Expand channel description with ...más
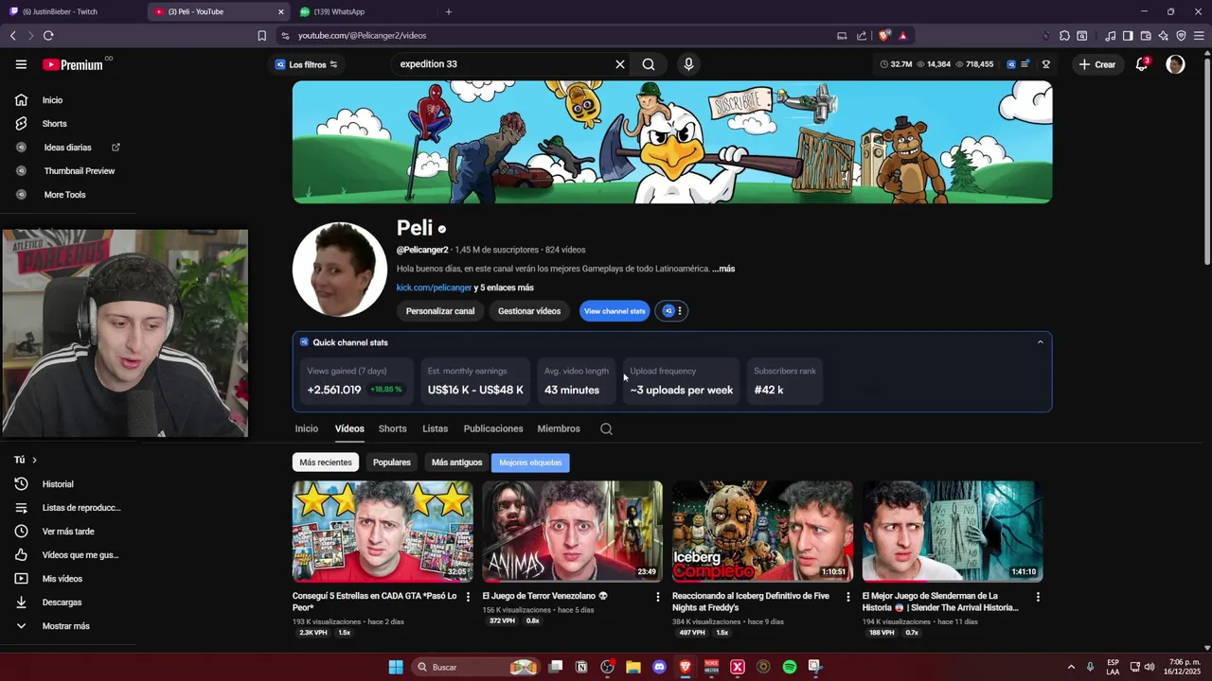The image size is (1212, 681). [724, 269]
